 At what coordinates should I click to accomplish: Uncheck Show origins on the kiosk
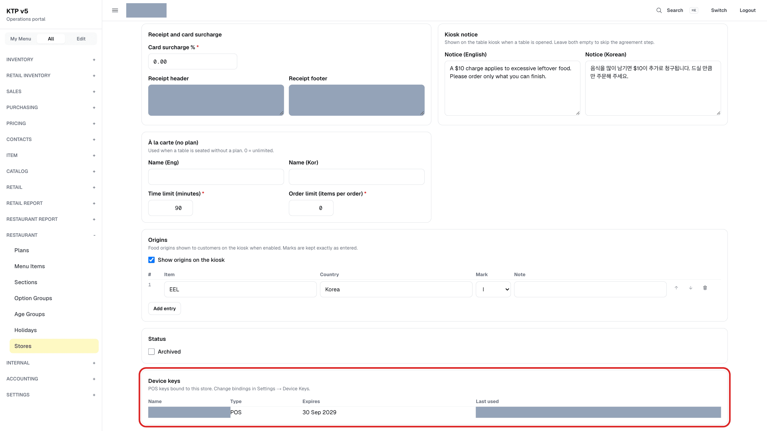pos(152,260)
